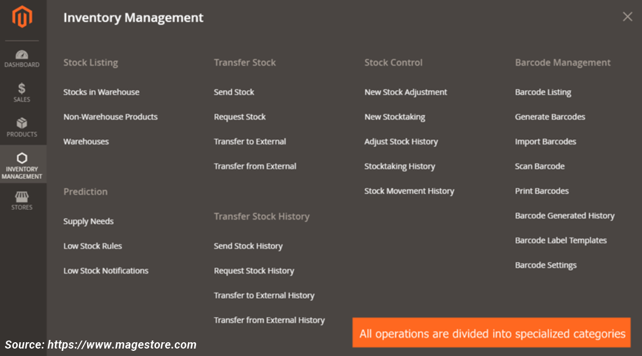Select the Inventory Management hexagon icon
Image resolution: width=642 pixels, height=356 pixels.
[22, 158]
